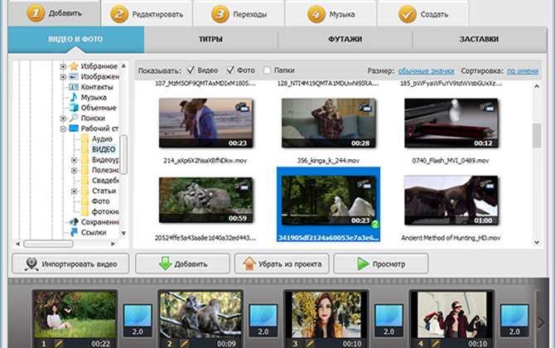Click the Импортировать видео button
555x348 pixels.
pyautogui.click(x=70, y=264)
